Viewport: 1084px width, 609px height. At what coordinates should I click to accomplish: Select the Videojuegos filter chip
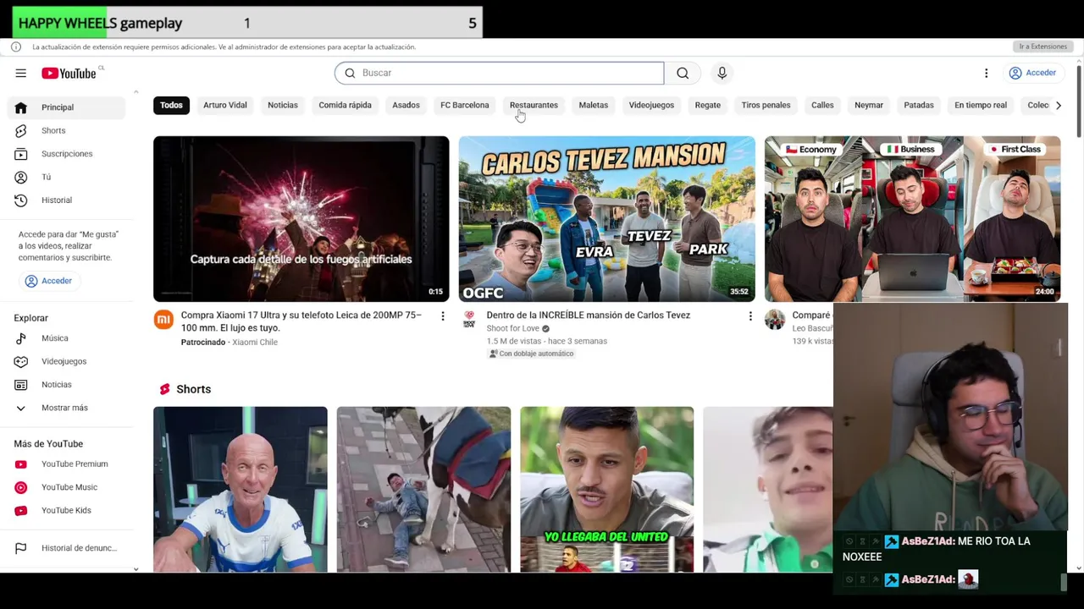tap(651, 105)
